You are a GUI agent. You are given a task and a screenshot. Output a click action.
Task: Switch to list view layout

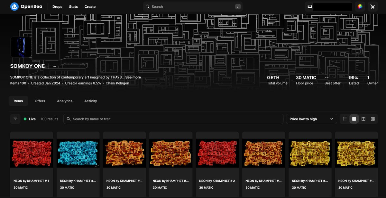click(x=345, y=119)
